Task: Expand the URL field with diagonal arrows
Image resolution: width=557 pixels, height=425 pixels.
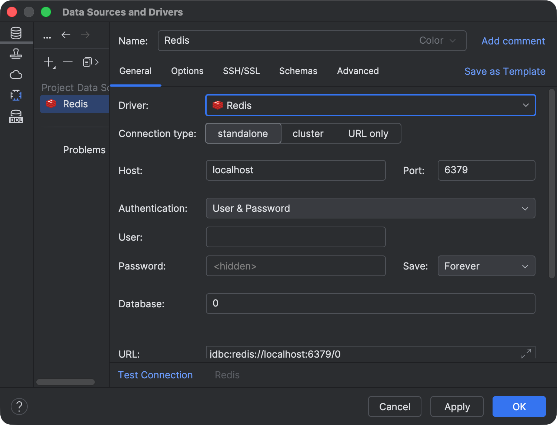Action: (526, 354)
